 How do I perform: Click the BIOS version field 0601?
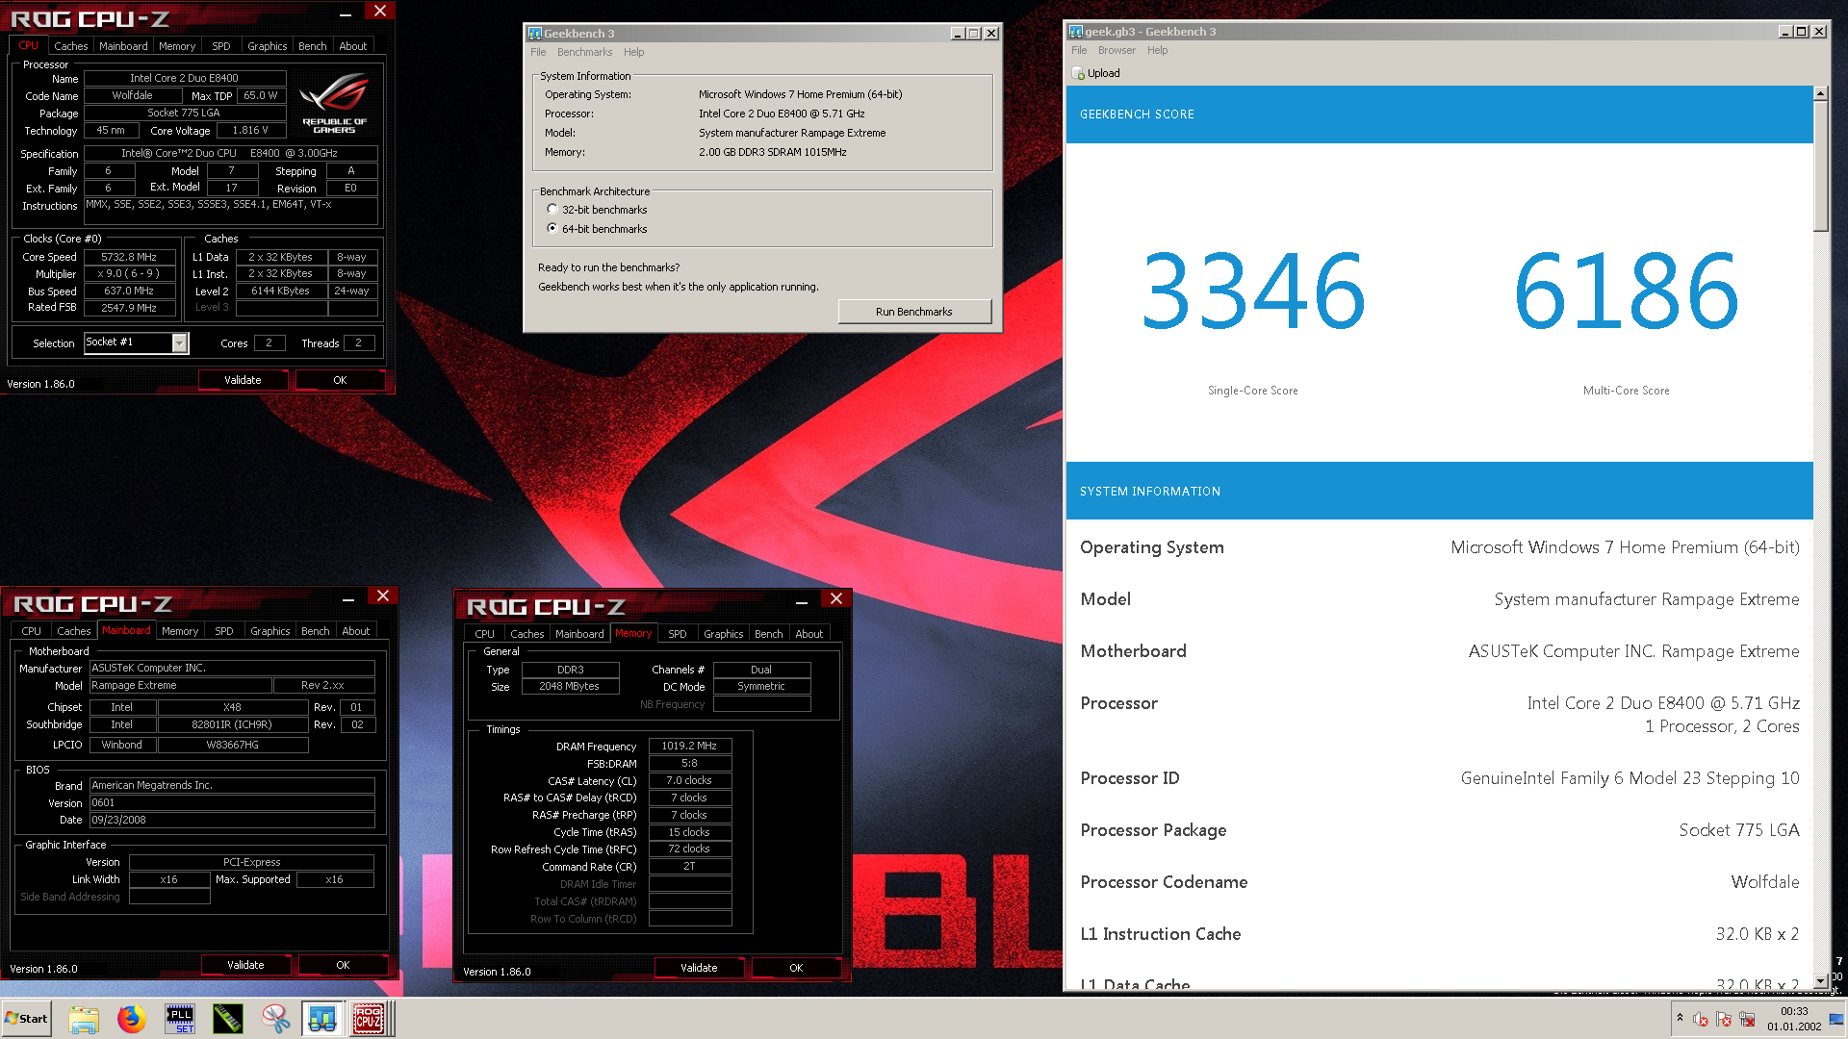pos(232,802)
